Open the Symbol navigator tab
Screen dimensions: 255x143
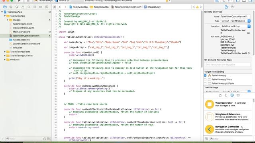pos(11,7)
